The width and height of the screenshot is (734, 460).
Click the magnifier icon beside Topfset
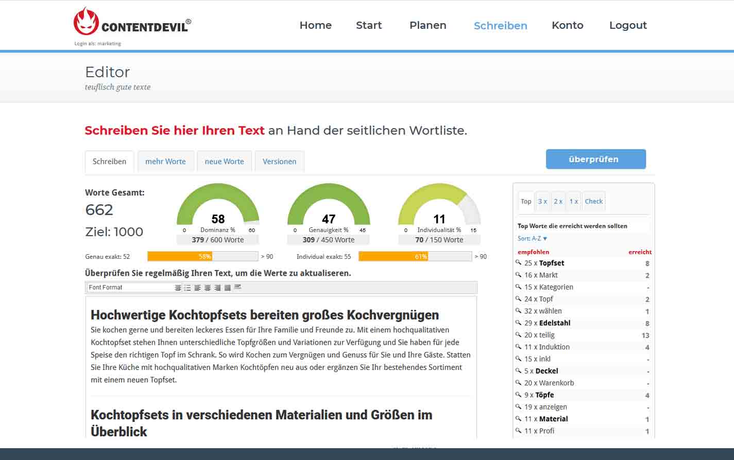(519, 263)
